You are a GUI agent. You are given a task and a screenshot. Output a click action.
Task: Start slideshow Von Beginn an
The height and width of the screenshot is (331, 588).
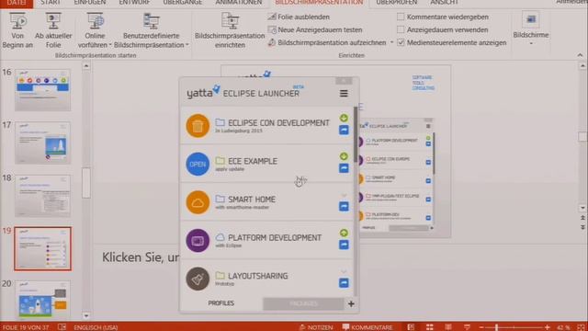(x=17, y=30)
